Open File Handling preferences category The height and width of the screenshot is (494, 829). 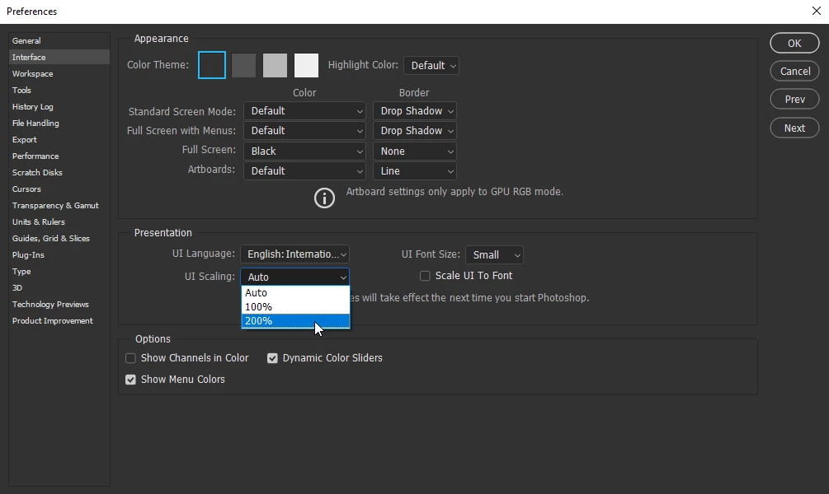tap(59, 123)
